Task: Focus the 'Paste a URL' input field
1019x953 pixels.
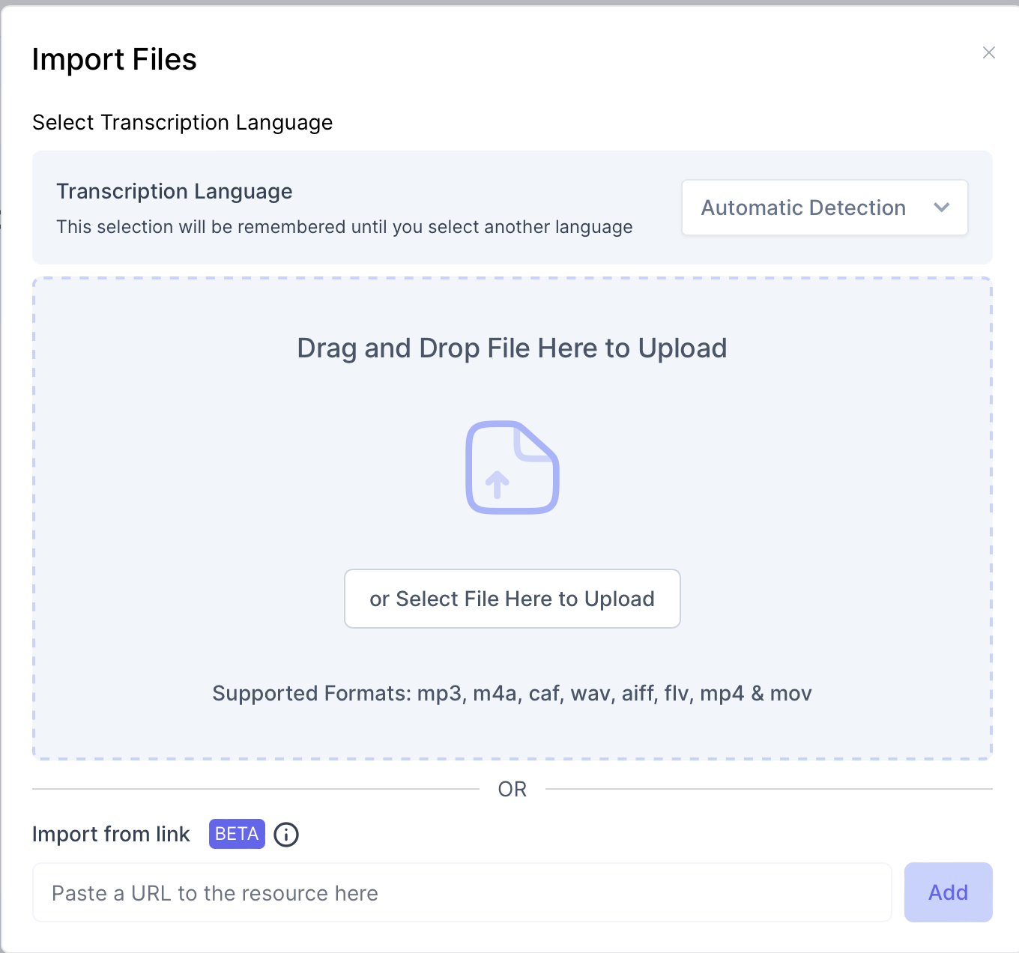Action: point(462,892)
